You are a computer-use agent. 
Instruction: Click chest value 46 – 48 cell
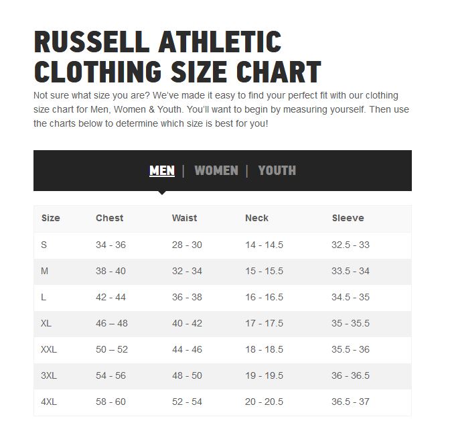click(112, 323)
